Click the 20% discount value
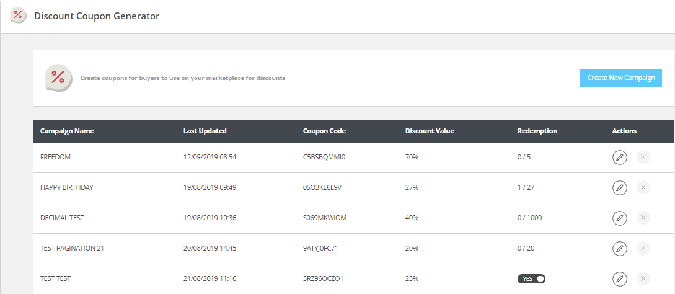Screen dimensions: 675x294 412,248
